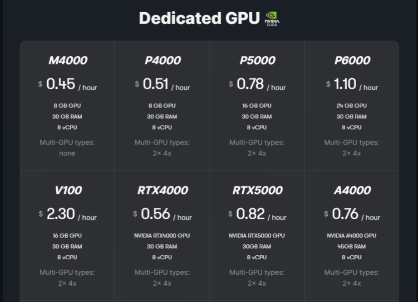Click the Dedicated GPU heading
Screen dimensions: 418x302
click(x=199, y=18)
